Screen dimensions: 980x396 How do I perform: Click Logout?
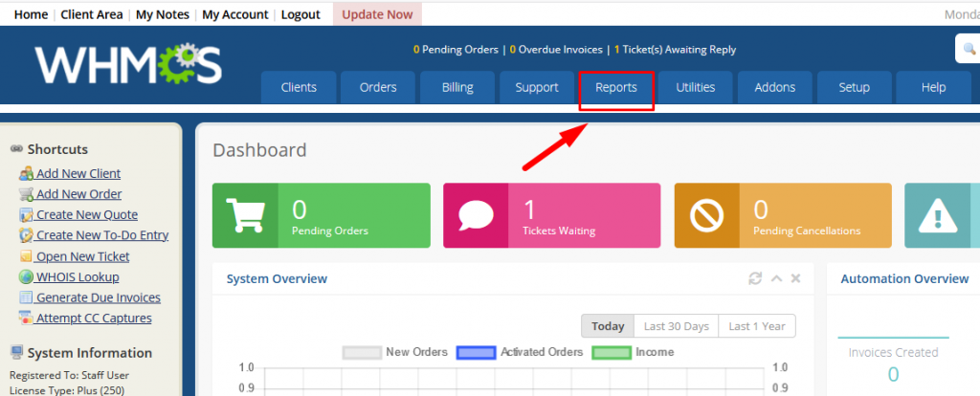point(301,14)
